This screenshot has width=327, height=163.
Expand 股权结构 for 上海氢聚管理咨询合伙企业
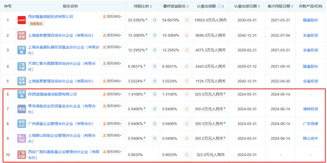click(x=112, y=81)
